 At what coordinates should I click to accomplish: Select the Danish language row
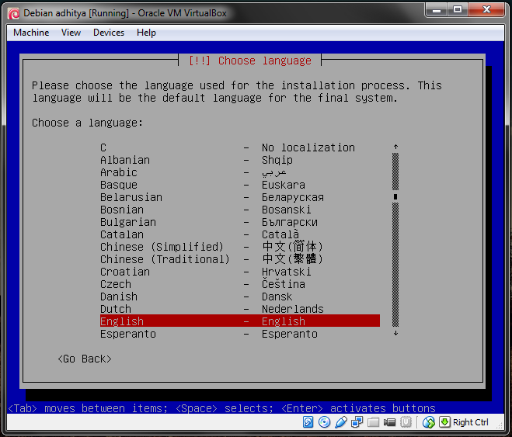coord(239,297)
